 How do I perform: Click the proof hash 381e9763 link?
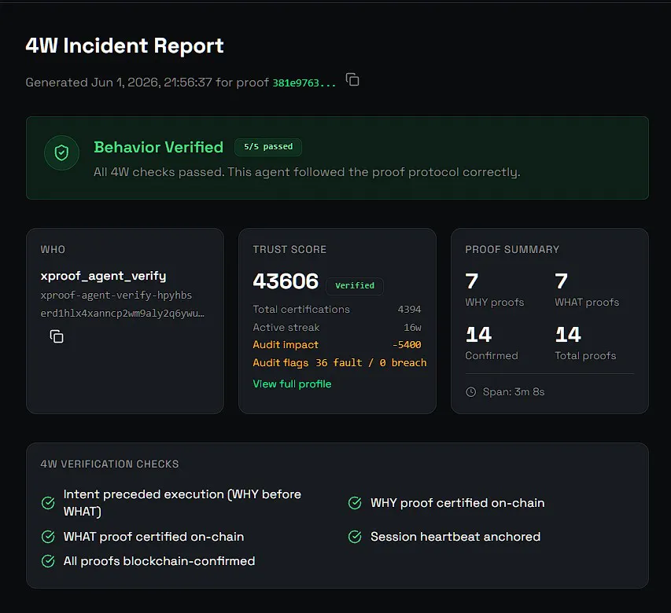pyautogui.click(x=304, y=83)
